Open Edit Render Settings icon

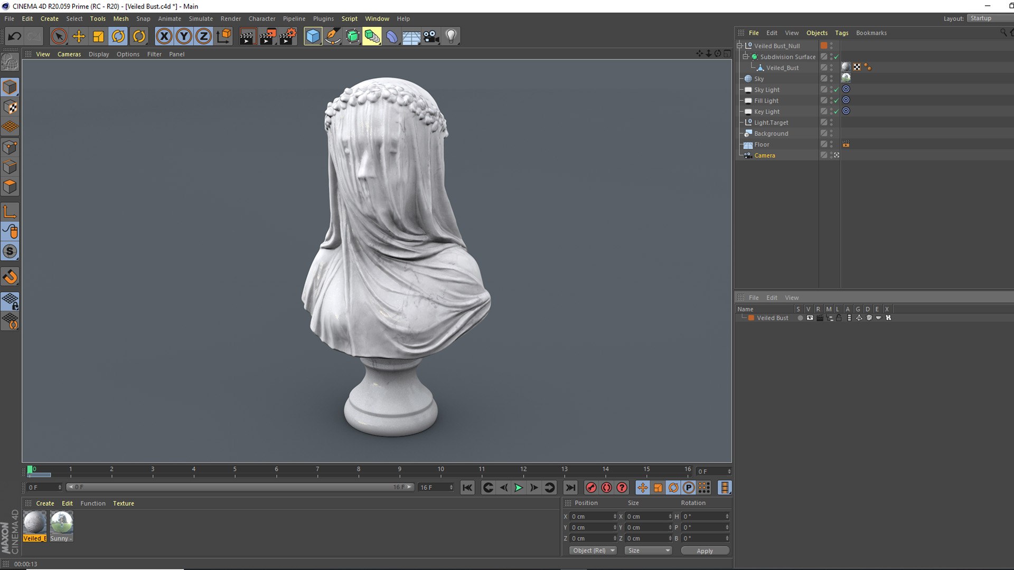pyautogui.click(x=288, y=36)
